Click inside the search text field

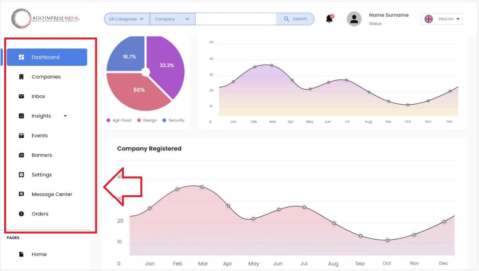coord(235,19)
